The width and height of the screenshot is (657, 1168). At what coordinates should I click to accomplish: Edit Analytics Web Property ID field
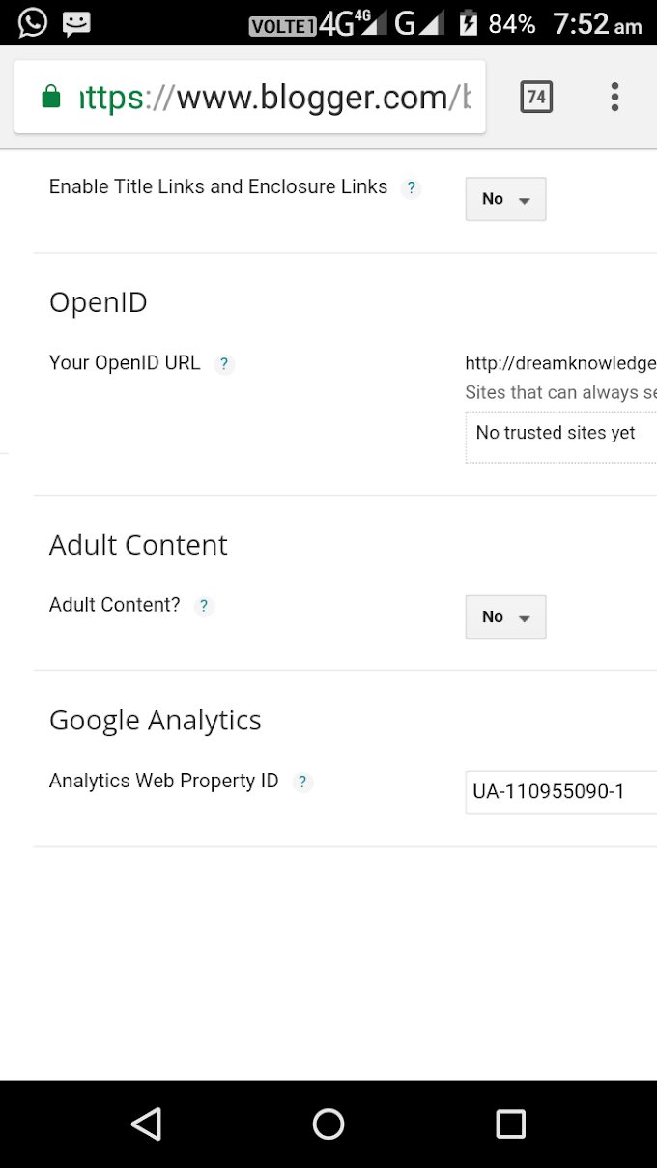point(560,792)
